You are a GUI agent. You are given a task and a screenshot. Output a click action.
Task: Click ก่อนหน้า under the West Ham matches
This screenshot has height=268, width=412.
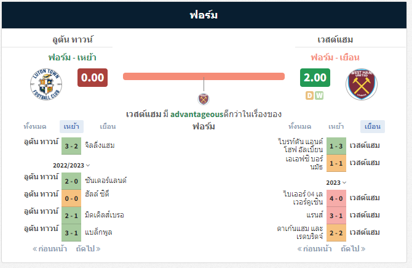coord(314,249)
